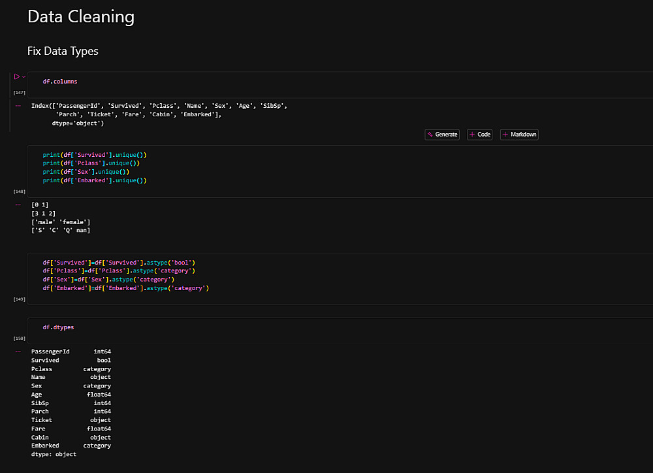
Task: Open run options chevron beside play icon
Action: point(24,77)
